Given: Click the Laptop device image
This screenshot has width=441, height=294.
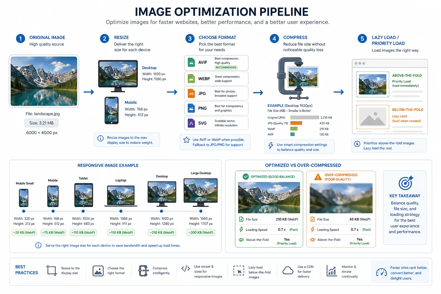Looking at the screenshot, I should point(121,196).
